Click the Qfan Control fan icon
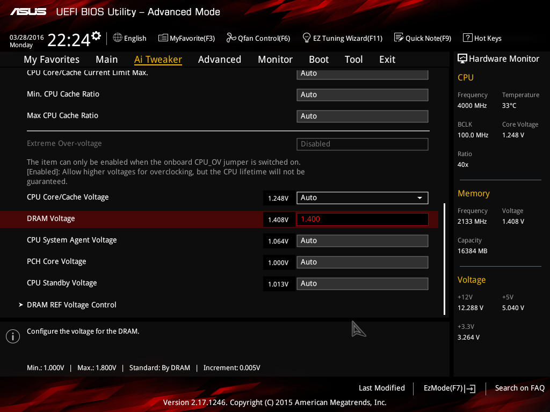 point(231,38)
